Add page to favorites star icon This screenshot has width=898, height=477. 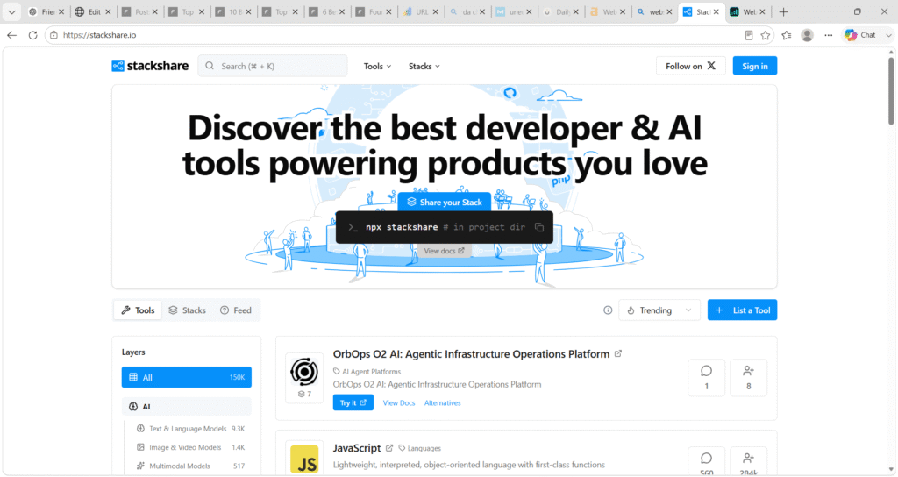tap(765, 35)
